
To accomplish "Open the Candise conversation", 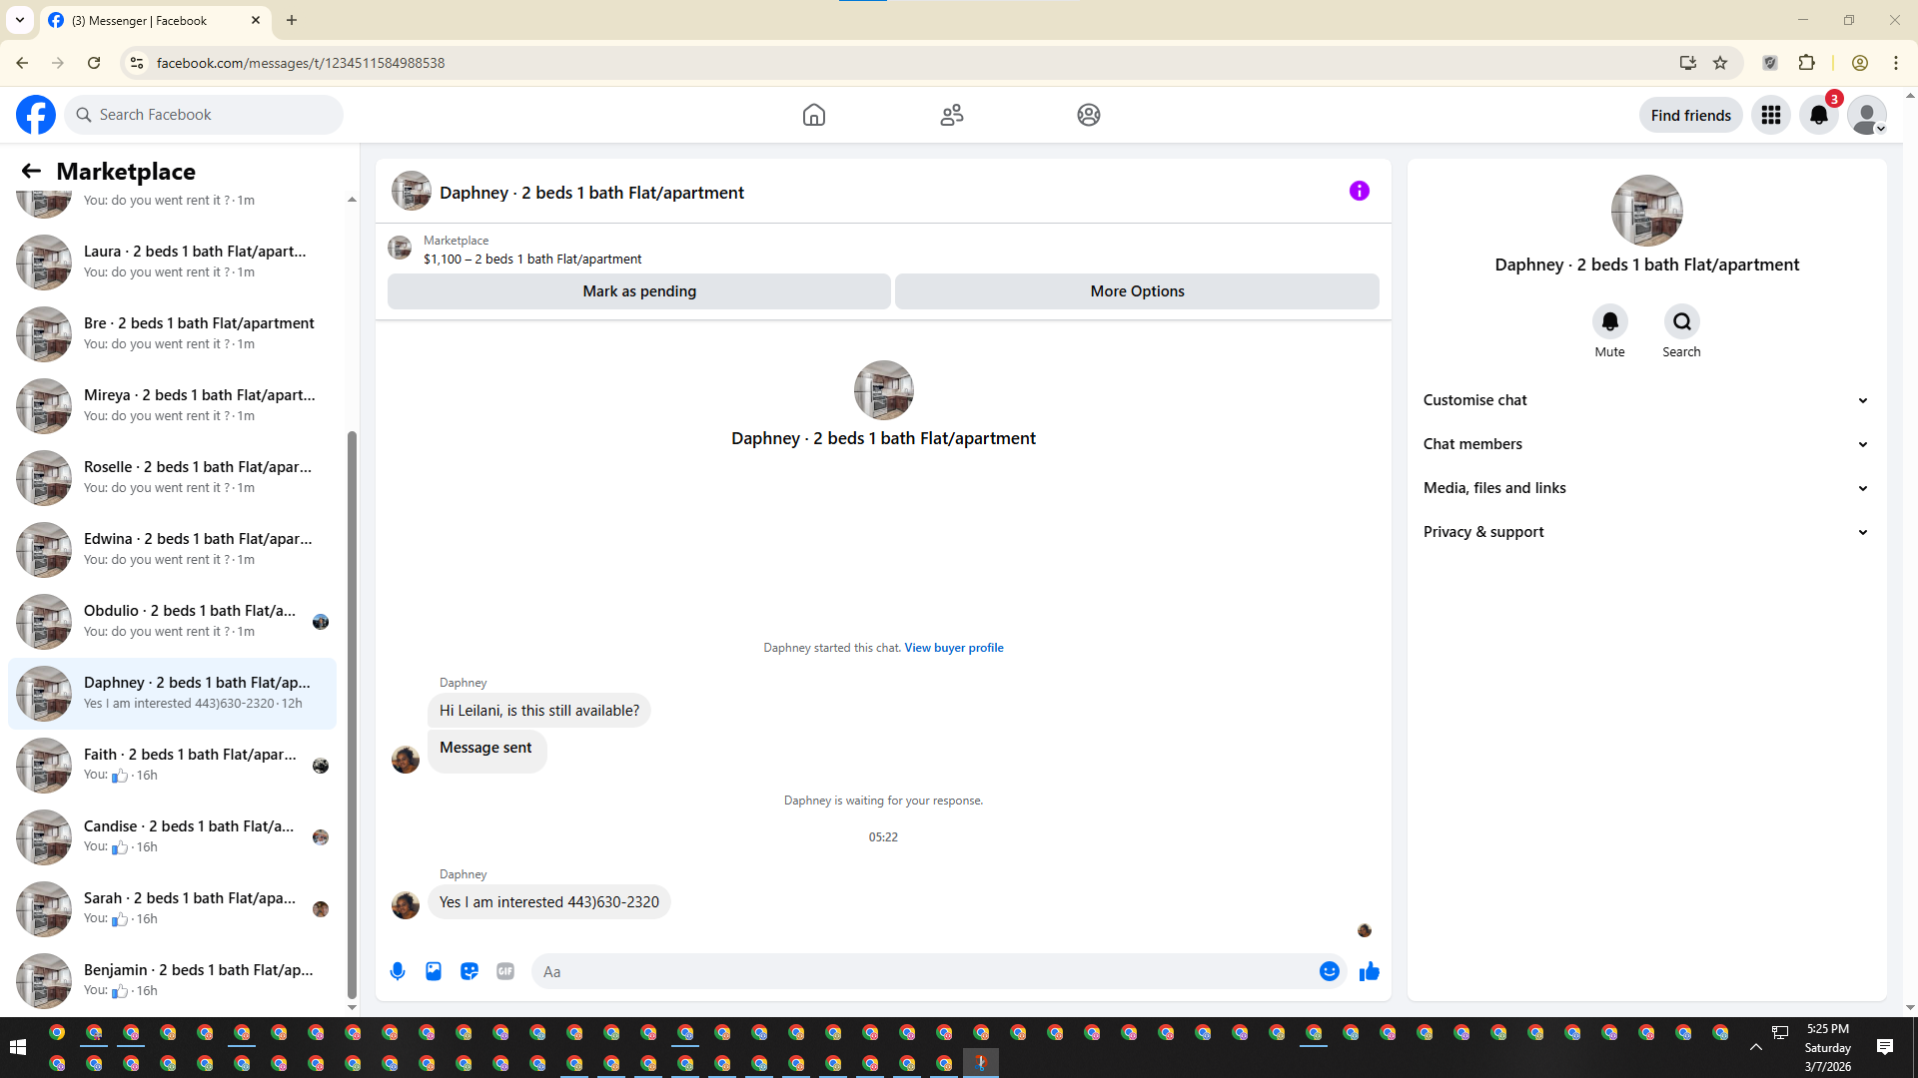I will (172, 836).
